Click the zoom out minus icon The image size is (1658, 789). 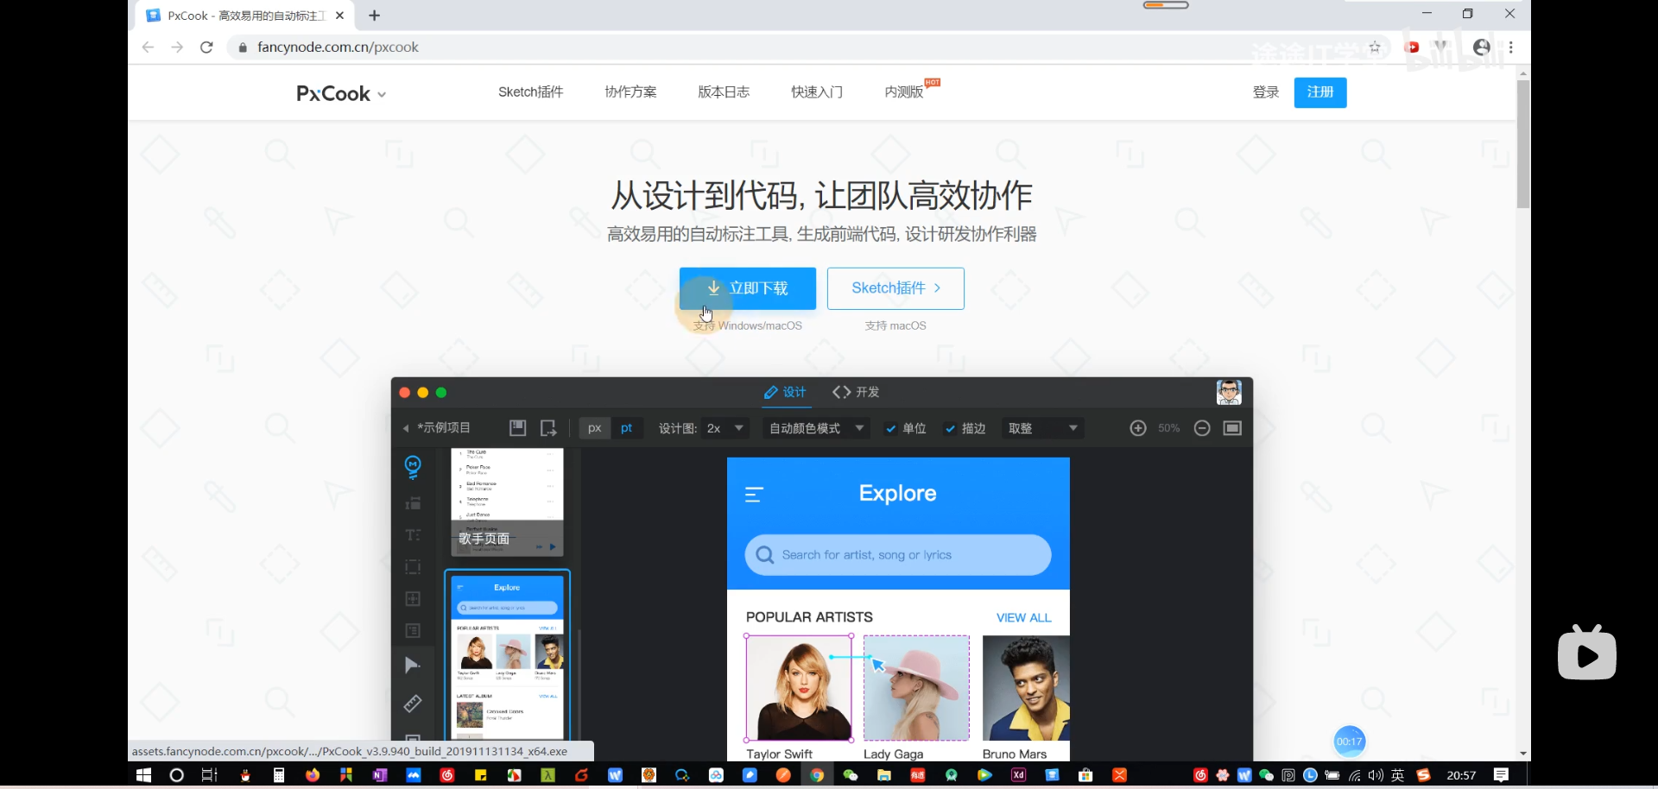[1202, 428]
